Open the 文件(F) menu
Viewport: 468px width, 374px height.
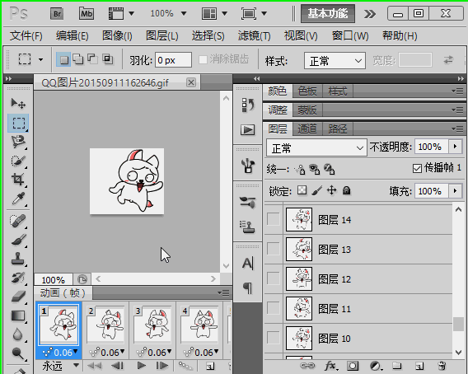click(26, 36)
